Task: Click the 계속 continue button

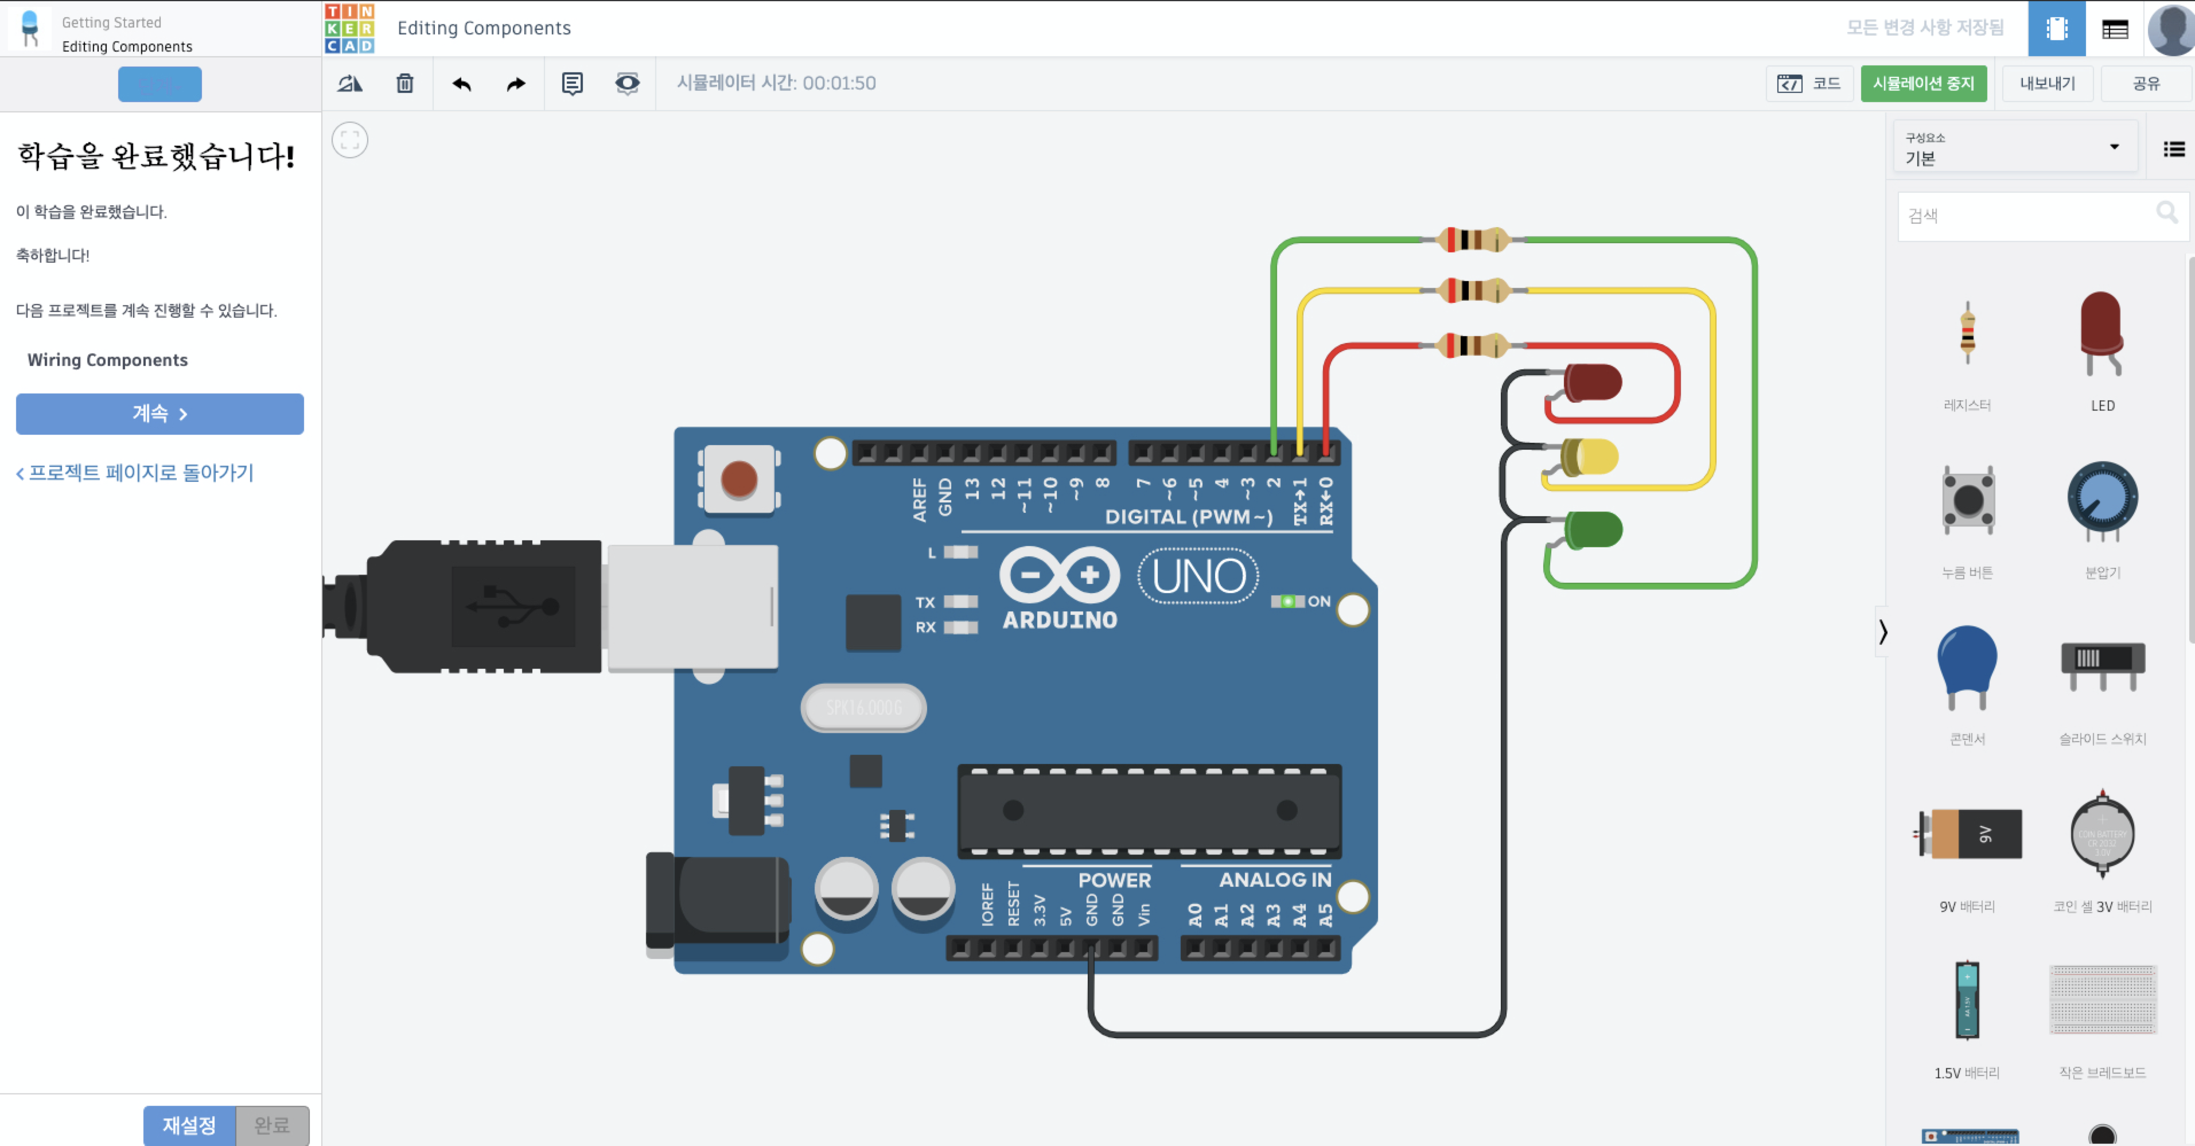Action: pyautogui.click(x=159, y=414)
